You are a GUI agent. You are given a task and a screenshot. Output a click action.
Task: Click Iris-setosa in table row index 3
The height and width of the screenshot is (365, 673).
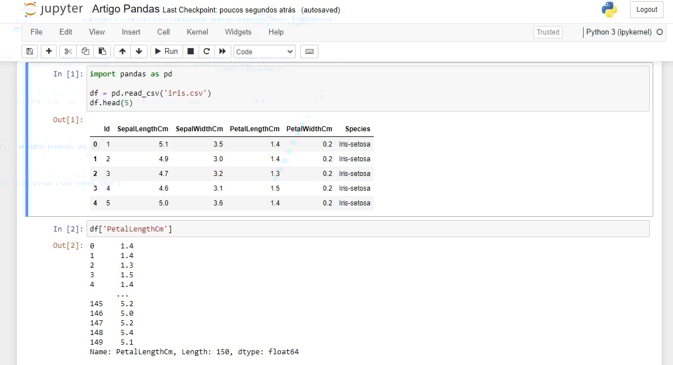(355, 188)
